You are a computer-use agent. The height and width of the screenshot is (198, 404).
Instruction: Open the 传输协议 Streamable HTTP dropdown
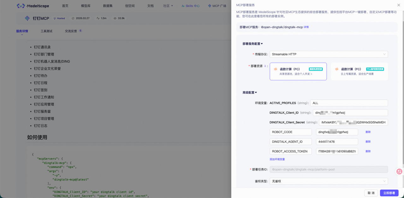coord(329,54)
